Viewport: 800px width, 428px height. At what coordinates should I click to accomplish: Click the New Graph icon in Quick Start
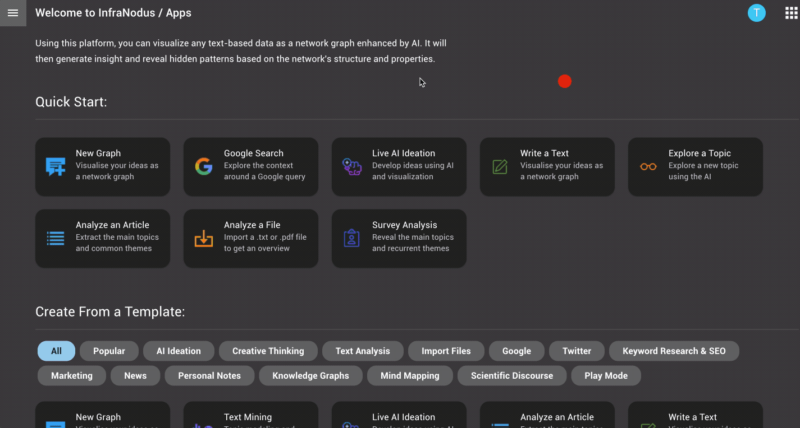[x=56, y=167]
